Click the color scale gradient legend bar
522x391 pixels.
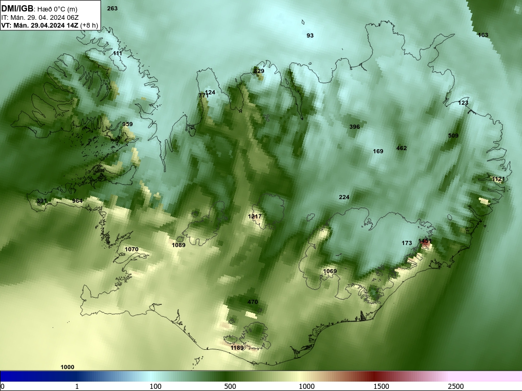tap(261, 376)
